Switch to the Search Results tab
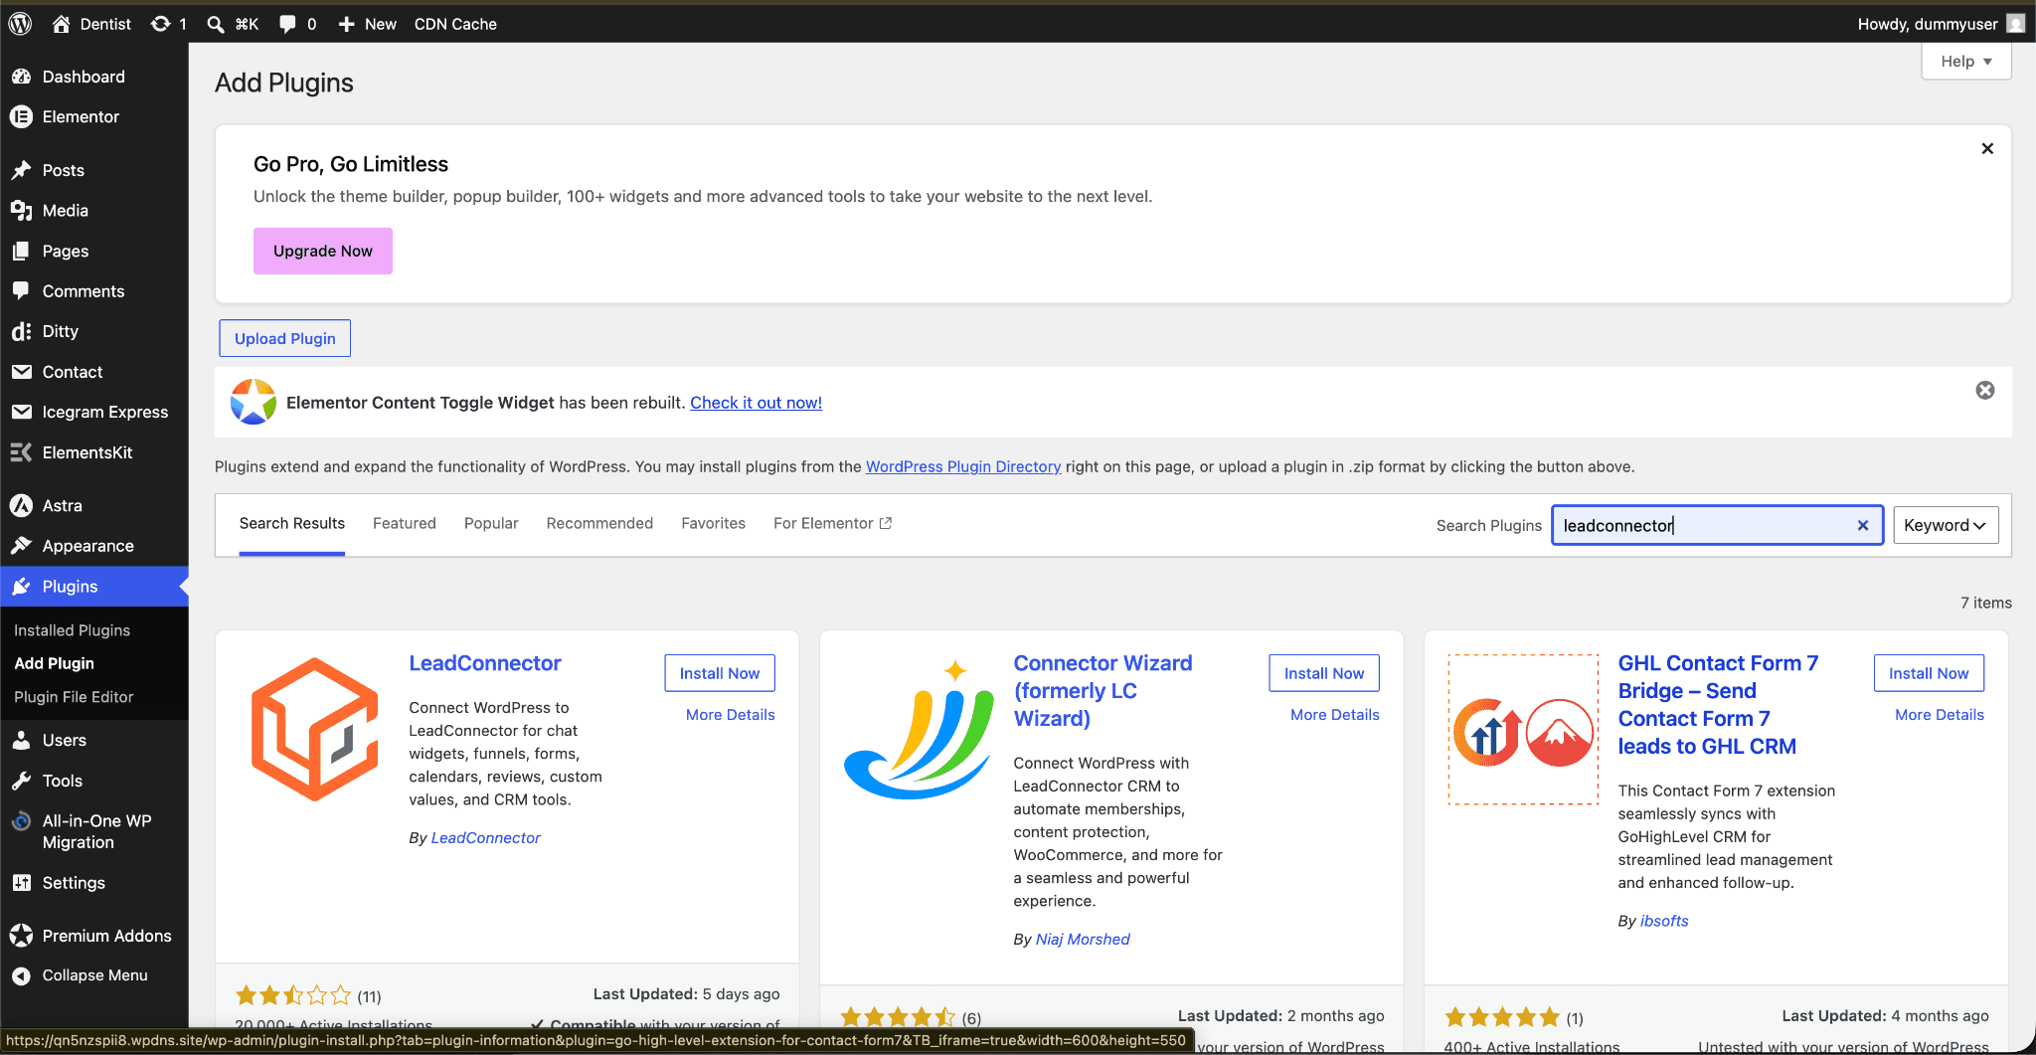The image size is (2036, 1055). 292,523
